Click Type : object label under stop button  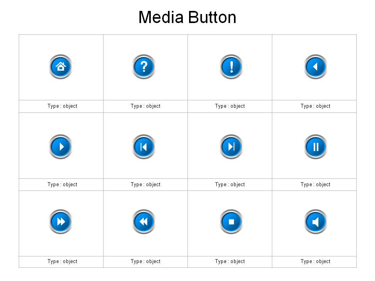(x=230, y=261)
